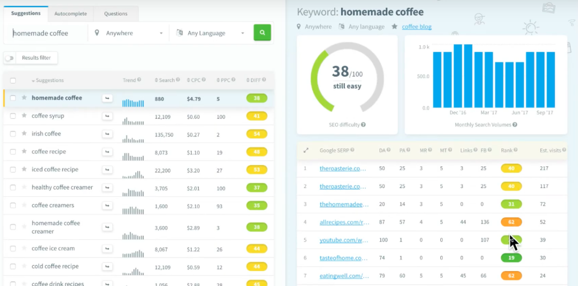Open the Monthly Search Volumes help icon

pyautogui.click(x=514, y=124)
